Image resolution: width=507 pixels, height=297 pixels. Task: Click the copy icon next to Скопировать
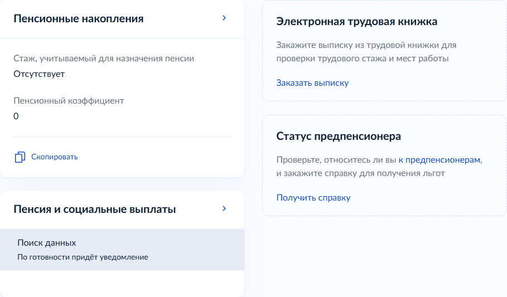(x=20, y=157)
